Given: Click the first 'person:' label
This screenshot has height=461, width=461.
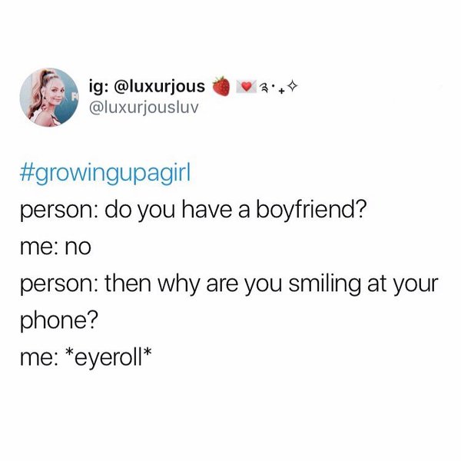Looking at the screenshot, I should click(x=59, y=211).
